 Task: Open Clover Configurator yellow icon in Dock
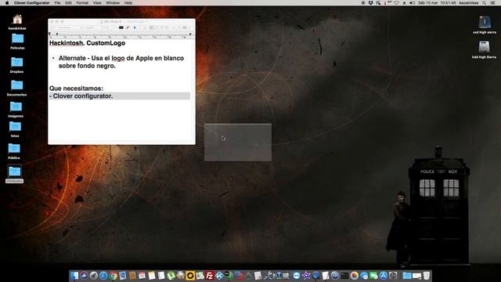point(190,276)
